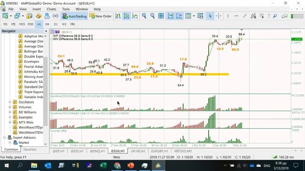305x171 pixels.
Task: Switch to MN timeframe
Action: tap(72, 24)
